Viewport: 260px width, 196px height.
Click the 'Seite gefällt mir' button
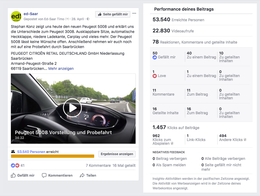[x=113, y=14]
